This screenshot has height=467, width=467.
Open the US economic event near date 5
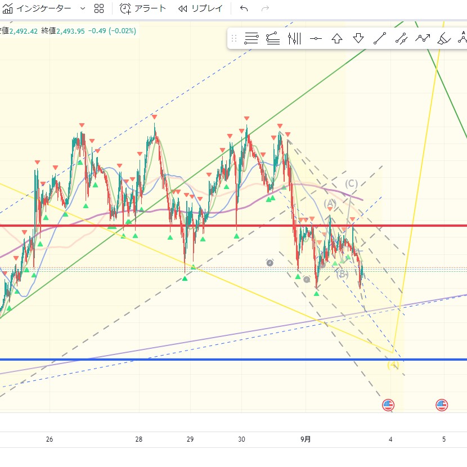442,404
